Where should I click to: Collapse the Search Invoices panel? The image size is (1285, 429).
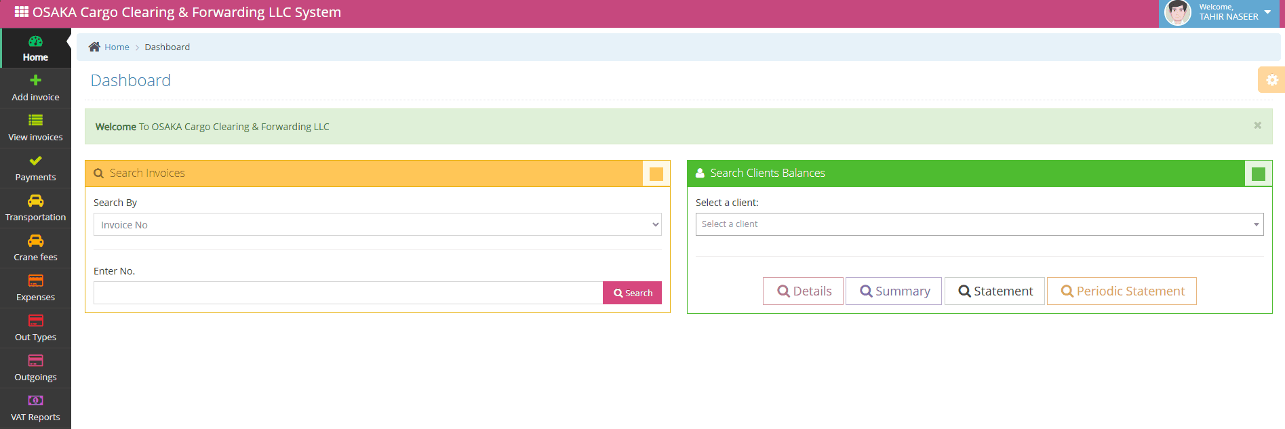click(x=656, y=173)
